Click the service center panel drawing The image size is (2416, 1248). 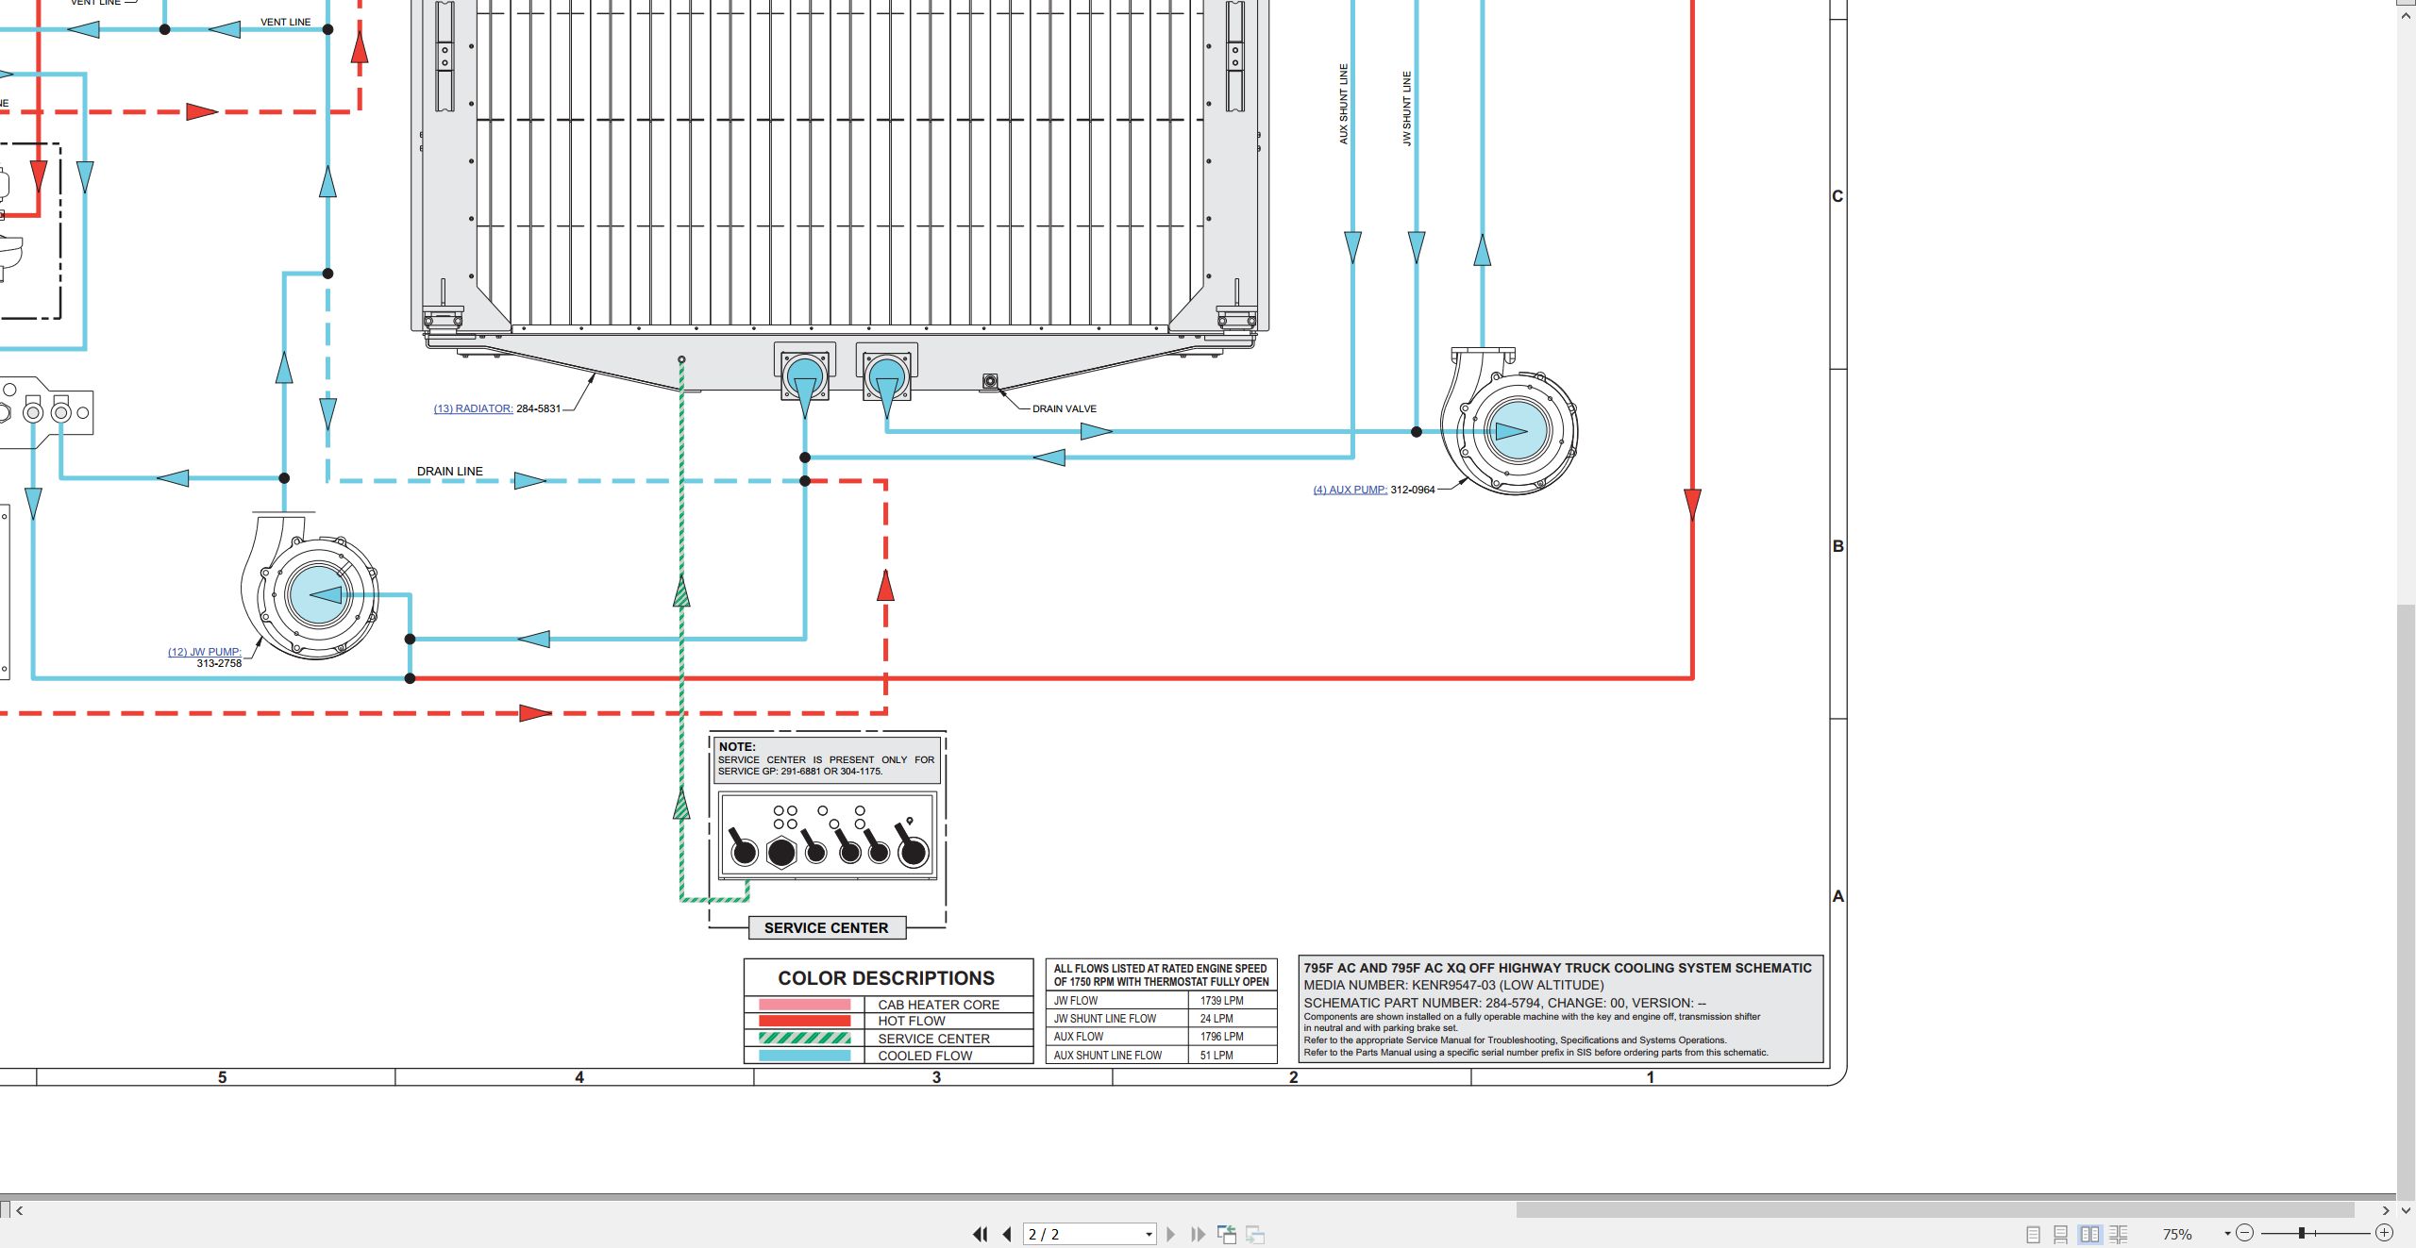tap(828, 836)
